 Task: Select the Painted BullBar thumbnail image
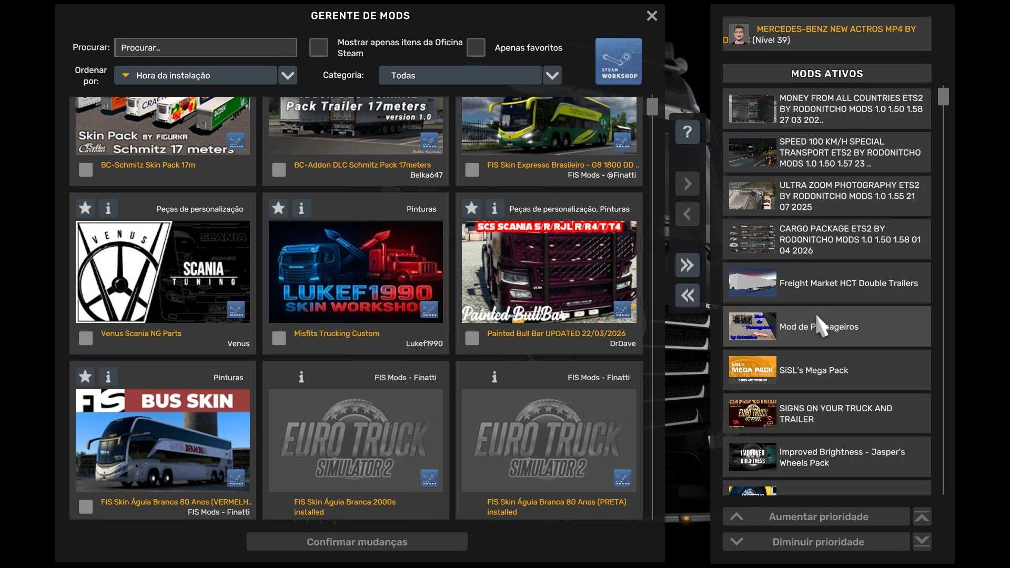[x=549, y=272]
